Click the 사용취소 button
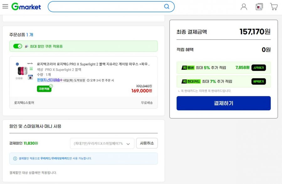The image size is (282, 184). [x=147, y=143]
